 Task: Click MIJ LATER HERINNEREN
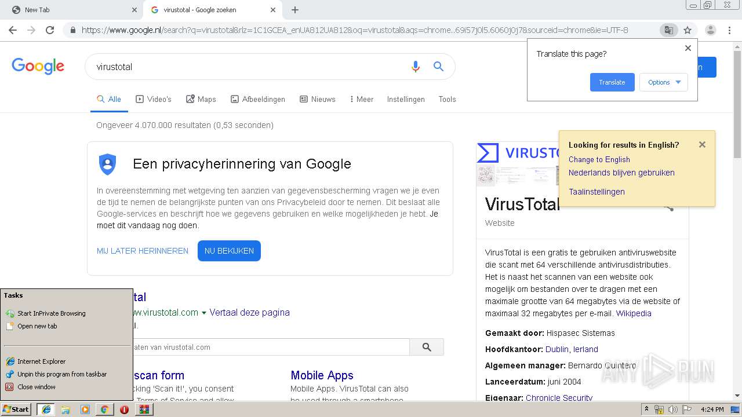(x=143, y=251)
